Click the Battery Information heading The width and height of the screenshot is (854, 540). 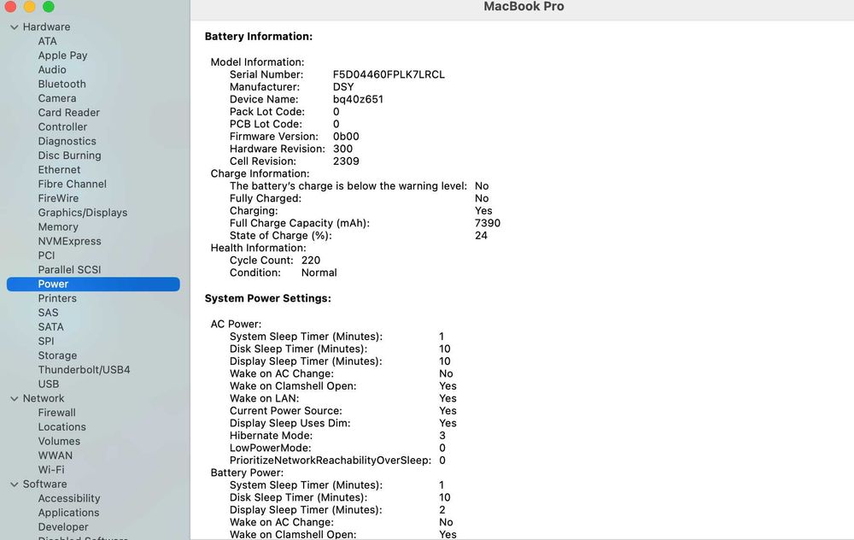pos(259,37)
